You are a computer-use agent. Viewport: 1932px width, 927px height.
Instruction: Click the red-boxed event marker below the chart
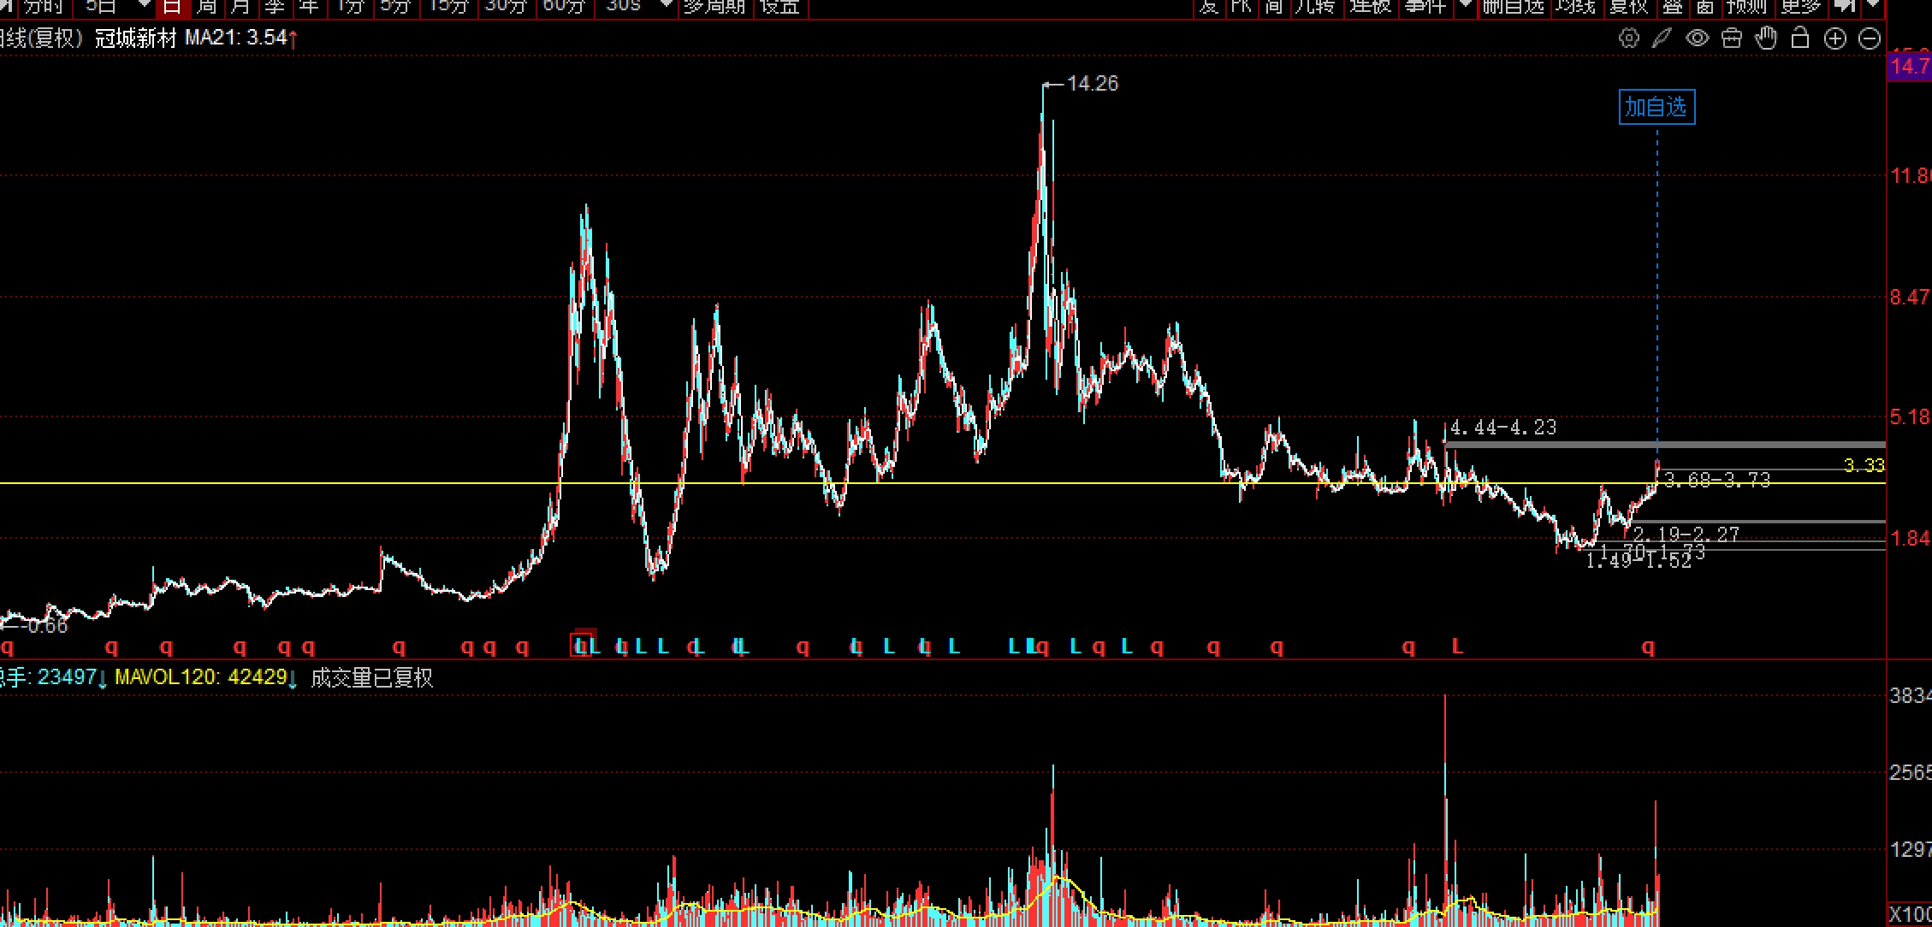(582, 646)
